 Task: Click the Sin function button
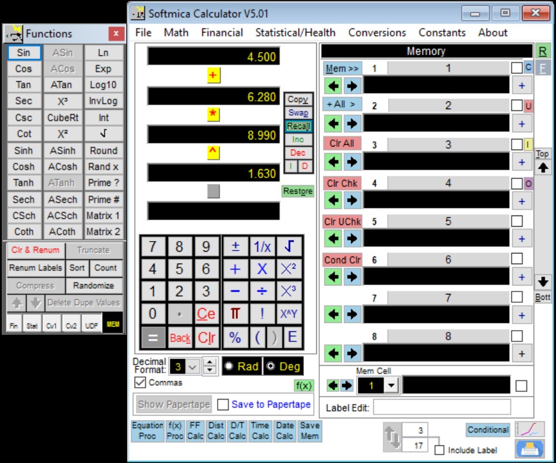[24, 52]
